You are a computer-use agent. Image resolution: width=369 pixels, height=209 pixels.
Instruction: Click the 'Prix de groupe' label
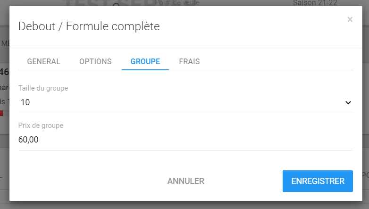click(41, 125)
